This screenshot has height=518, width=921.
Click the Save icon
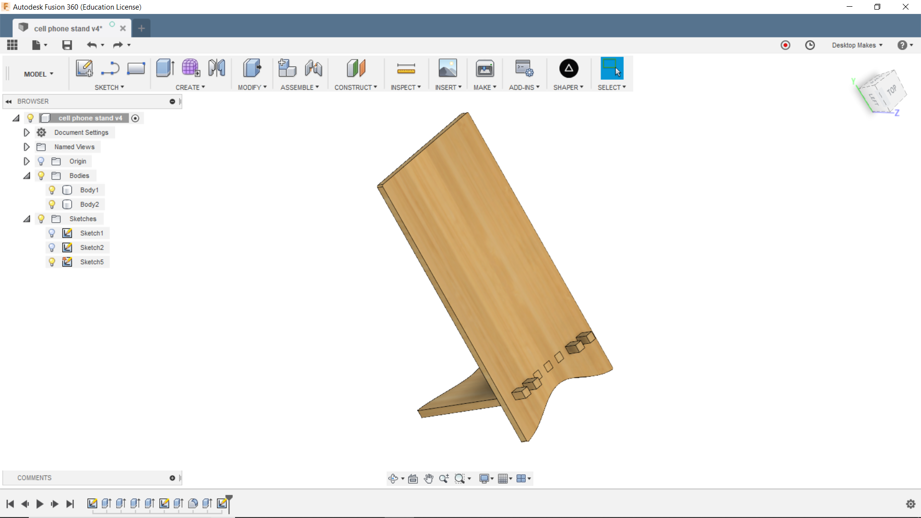67,45
